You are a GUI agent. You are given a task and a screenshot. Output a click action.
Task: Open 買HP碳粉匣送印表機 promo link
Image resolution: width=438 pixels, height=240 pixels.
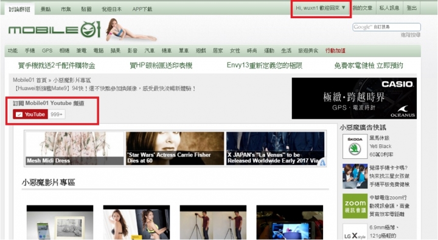point(161,65)
